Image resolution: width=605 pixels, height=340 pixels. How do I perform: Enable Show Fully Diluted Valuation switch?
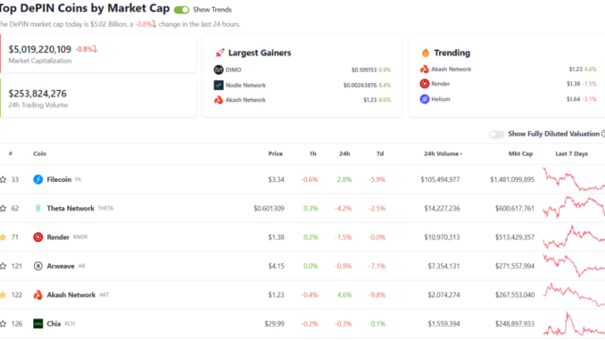coord(496,134)
